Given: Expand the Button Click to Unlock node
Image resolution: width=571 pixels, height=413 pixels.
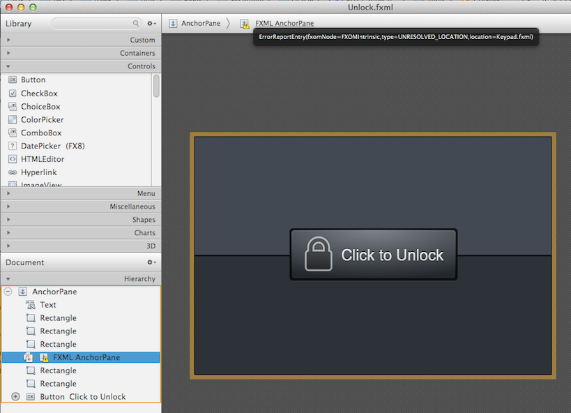Looking at the screenshot, I should coord(15,397).
